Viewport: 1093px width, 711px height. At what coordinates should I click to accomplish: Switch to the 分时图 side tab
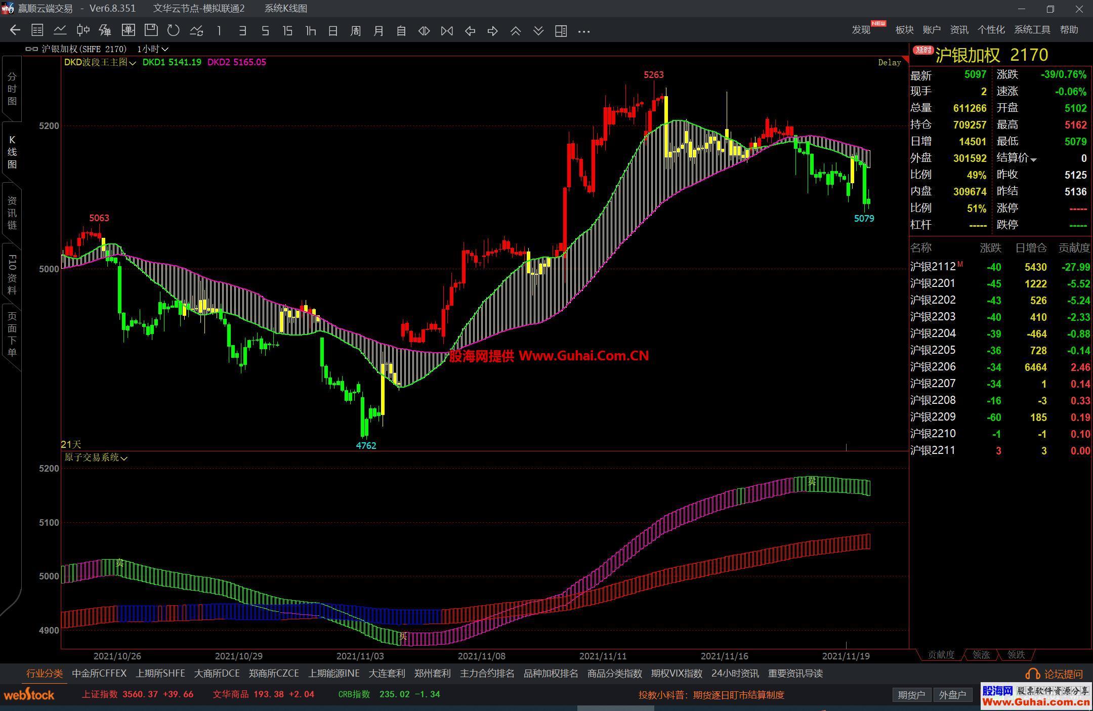[x=12, y=89]
